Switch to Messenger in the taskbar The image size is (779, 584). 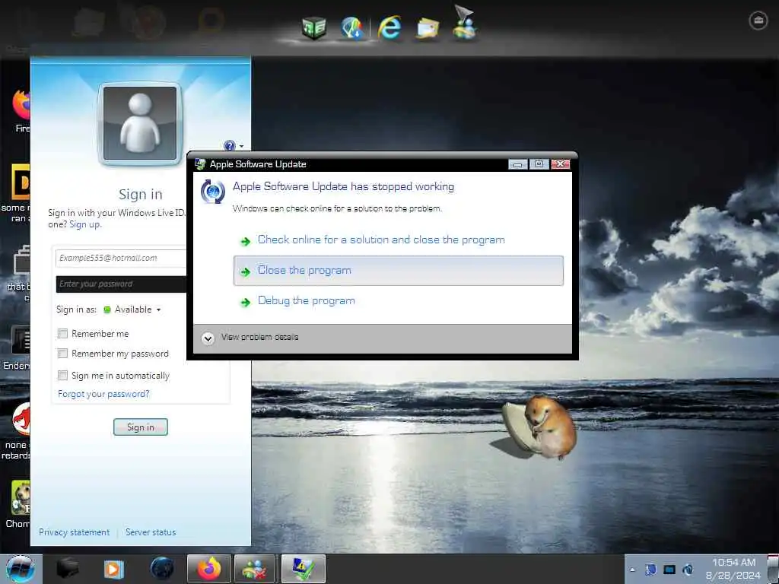(254, 569)
